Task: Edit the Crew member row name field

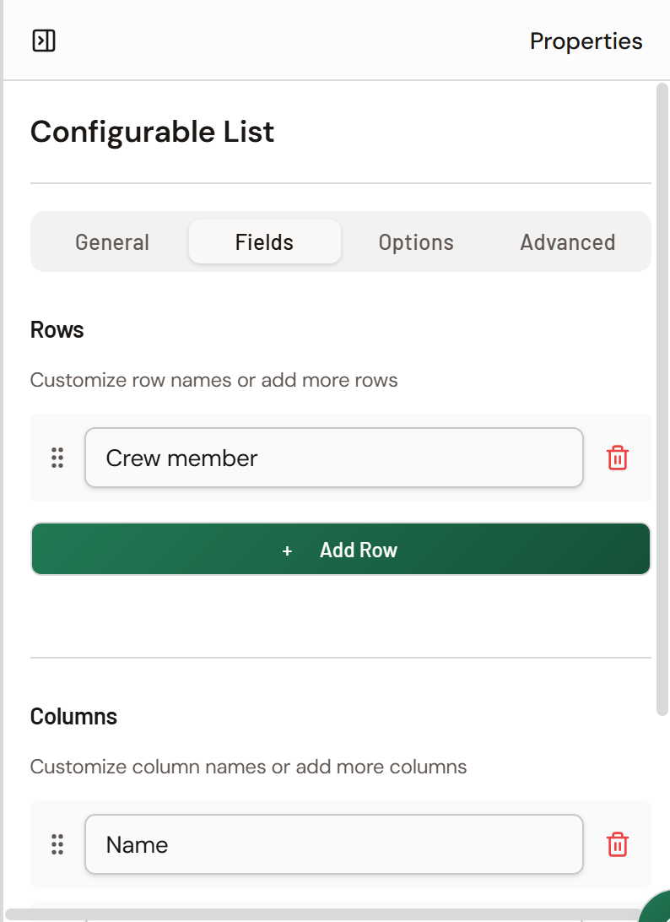Action: [x=334, y=458]
